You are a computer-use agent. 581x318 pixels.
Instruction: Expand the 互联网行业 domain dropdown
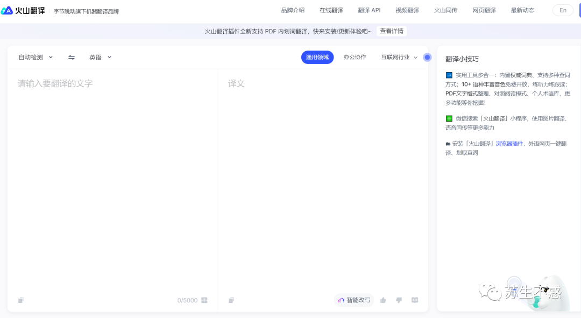tap(399, 58)
